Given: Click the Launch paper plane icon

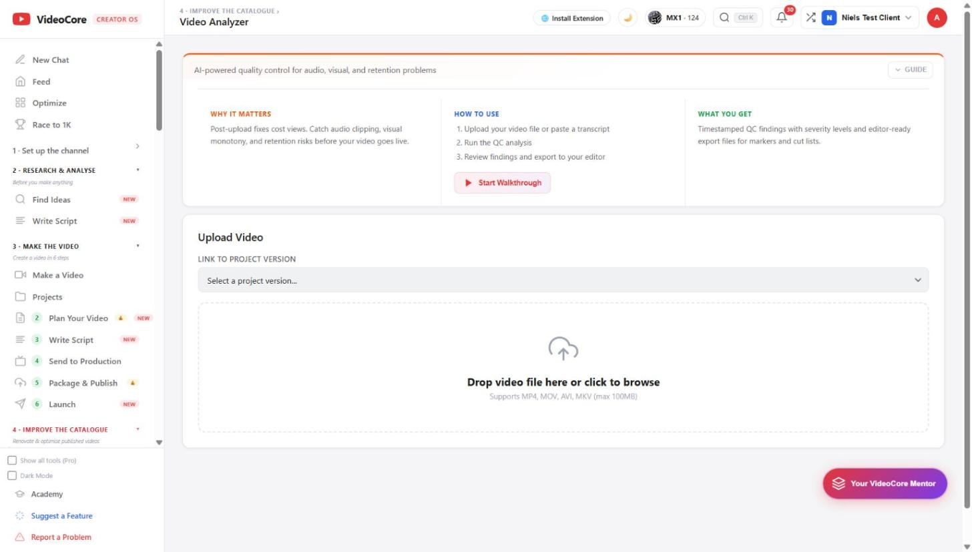Looking at the screenshot, I should point(20,404).
